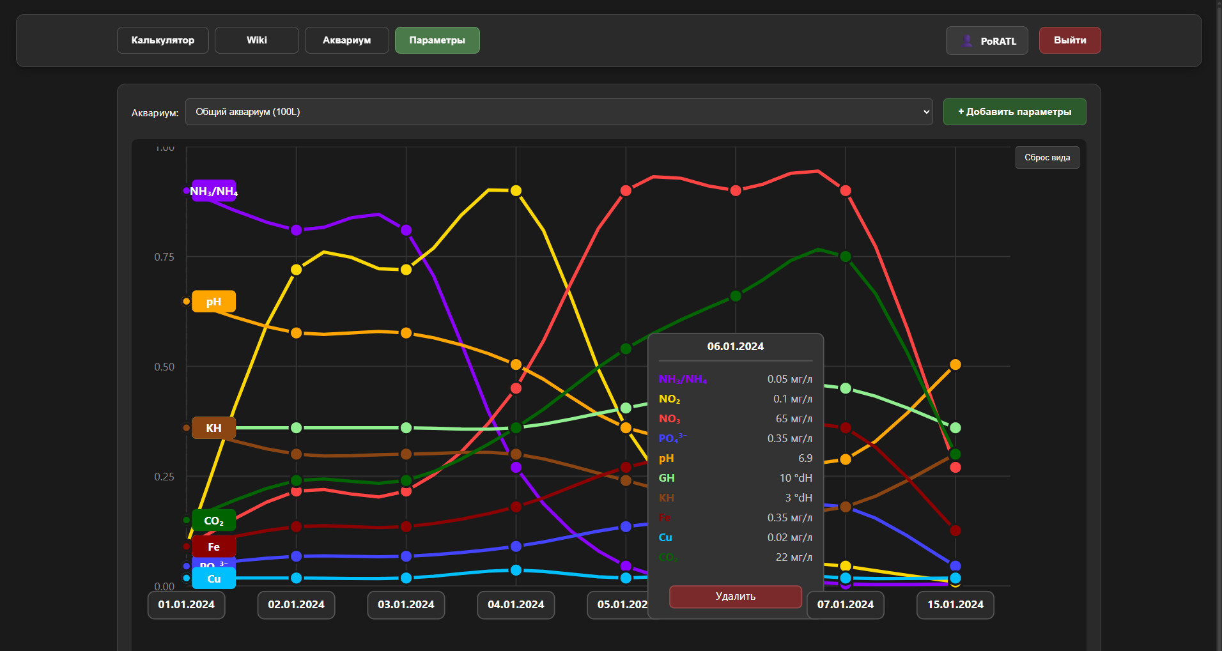Switch to the Wiki tab
Image resolution: width=1222 pixels, height=651 pixels.
(256, 40)
